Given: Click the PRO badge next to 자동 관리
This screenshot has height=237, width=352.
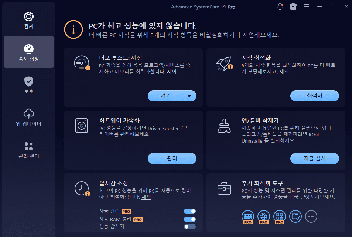Looking at the screenshot, I should tap(126, 212).
